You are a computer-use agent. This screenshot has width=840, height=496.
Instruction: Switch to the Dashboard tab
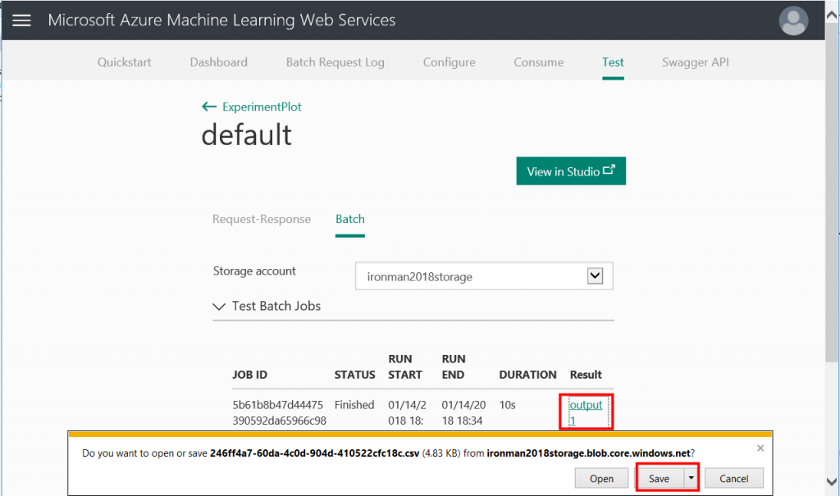tap(218, 62)
